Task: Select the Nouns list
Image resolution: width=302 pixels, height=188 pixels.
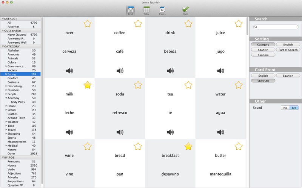Action: point(20,165)
